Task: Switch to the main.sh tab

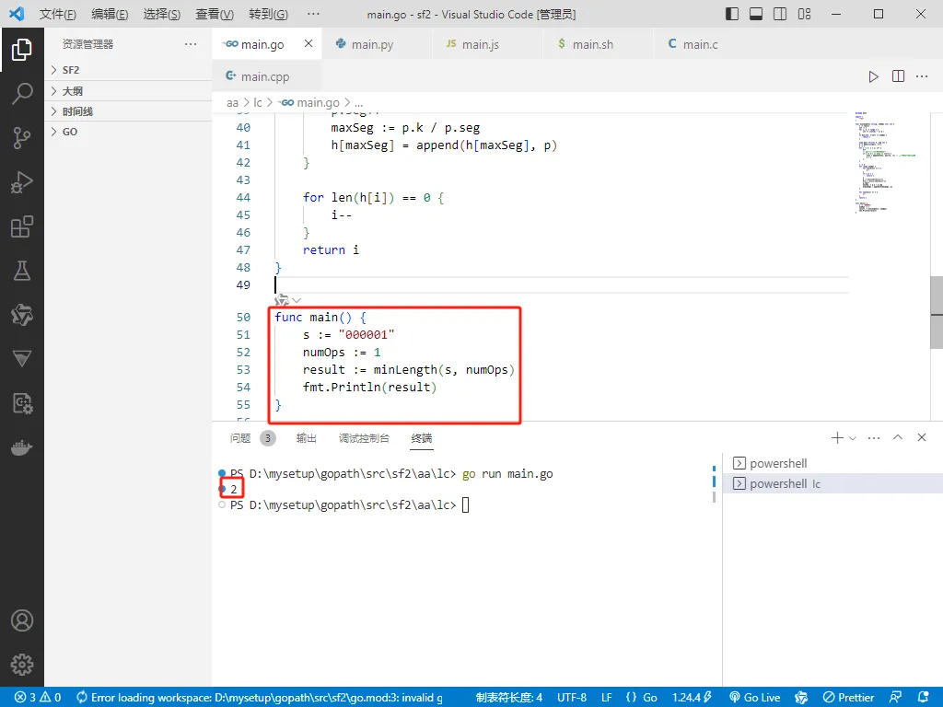Action: 598,44
